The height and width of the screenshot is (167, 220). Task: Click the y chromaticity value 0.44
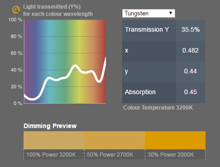pos(191,71)
